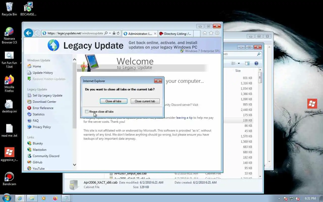This screenshot has width=323, height=202.
Task: Select the surprise.exe desktop icon
Action: [312, 106]
